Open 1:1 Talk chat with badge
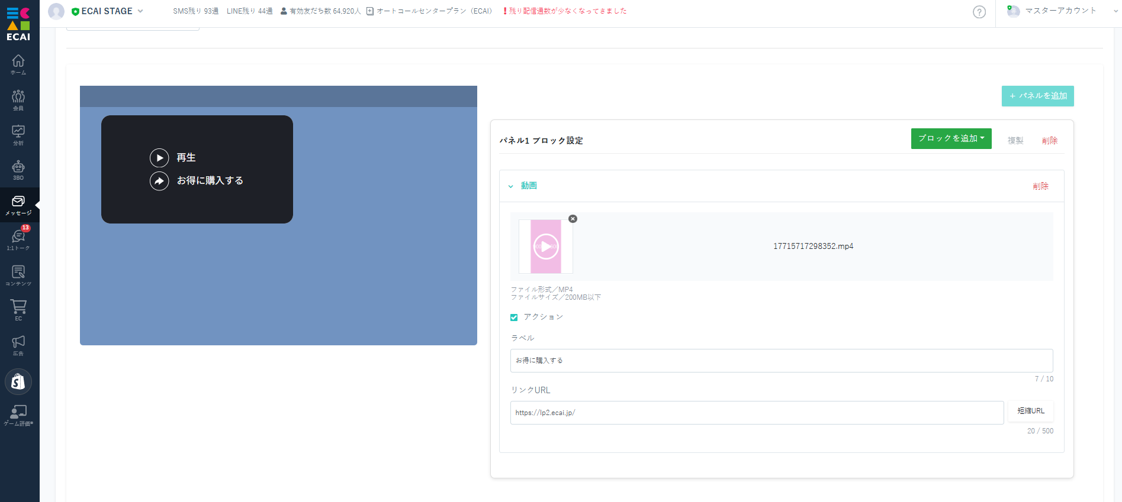1122x502 pixels. (x=18, y=239)
